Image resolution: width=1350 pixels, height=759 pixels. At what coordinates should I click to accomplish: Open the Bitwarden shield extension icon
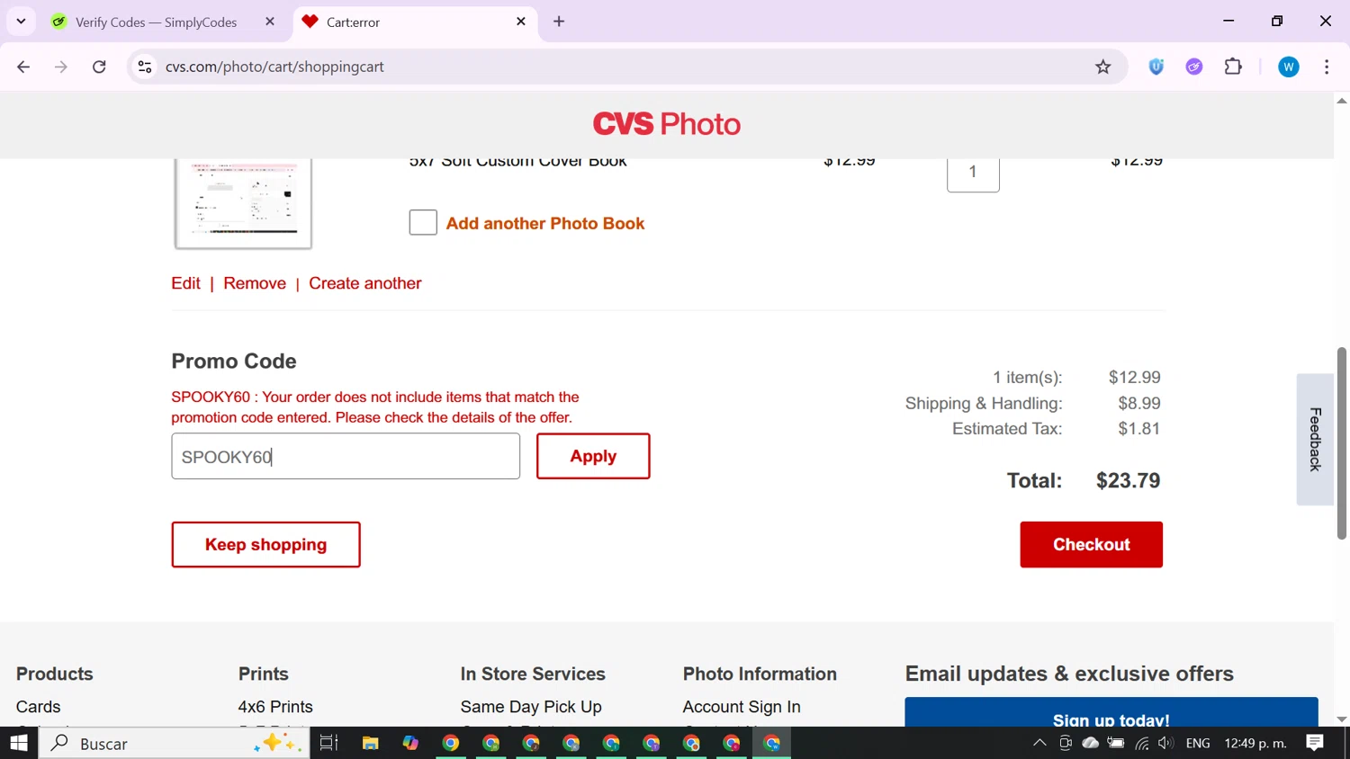1156,67
